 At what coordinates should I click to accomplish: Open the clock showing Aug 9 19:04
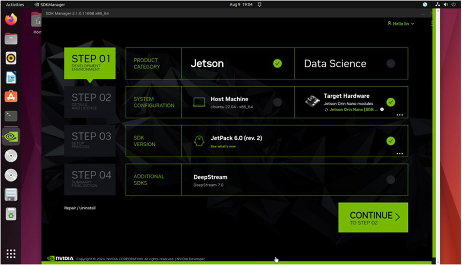pyautogui.click(x=241, y=4)
